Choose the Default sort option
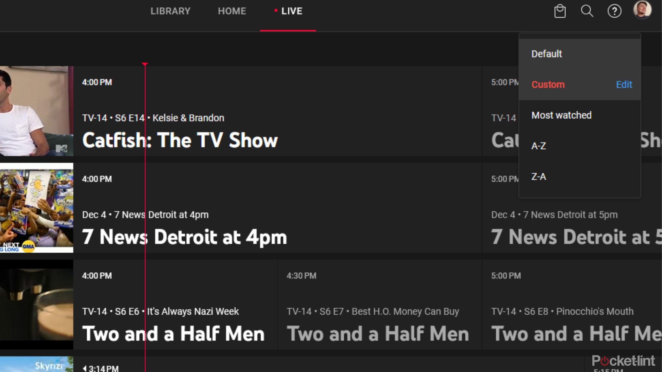Screen dimensions: 662x372 (x=580, y=54)
